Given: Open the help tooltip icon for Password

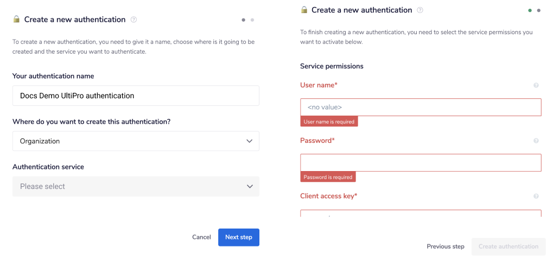Looking at the screenshot, I should (536, 141).
